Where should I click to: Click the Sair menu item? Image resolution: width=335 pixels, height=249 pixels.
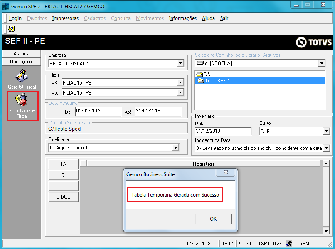coord(224,18)
